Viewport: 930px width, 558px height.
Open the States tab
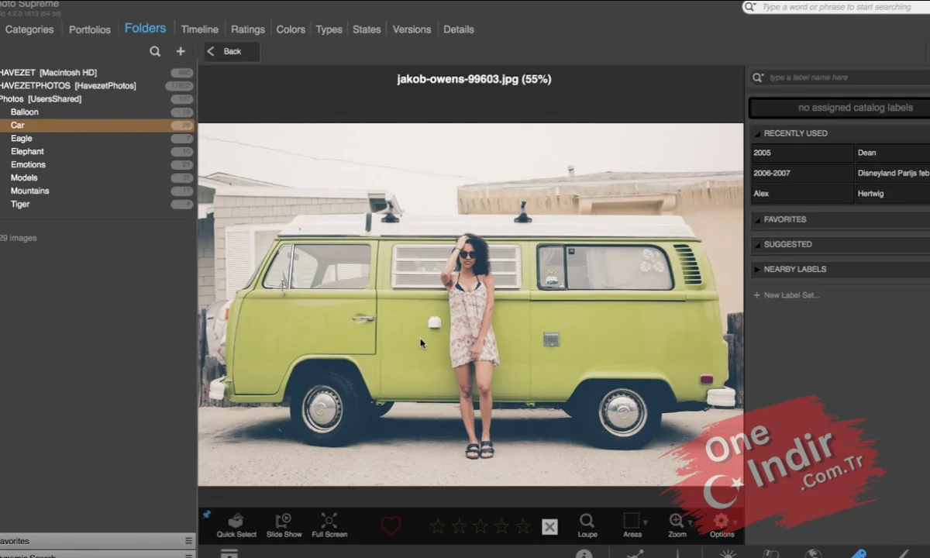coord(367,29)
